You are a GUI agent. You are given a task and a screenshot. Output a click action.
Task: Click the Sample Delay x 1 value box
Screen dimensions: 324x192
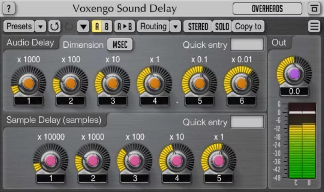(x=219, y=178)
